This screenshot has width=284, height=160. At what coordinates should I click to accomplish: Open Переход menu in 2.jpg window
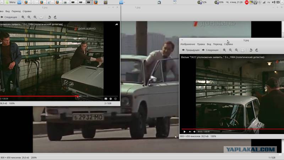pos(16,11)
